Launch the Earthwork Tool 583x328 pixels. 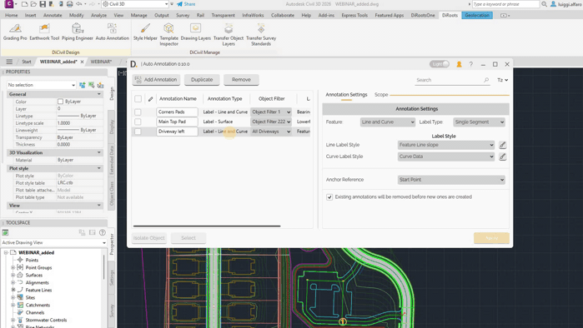tap(44, 32)
